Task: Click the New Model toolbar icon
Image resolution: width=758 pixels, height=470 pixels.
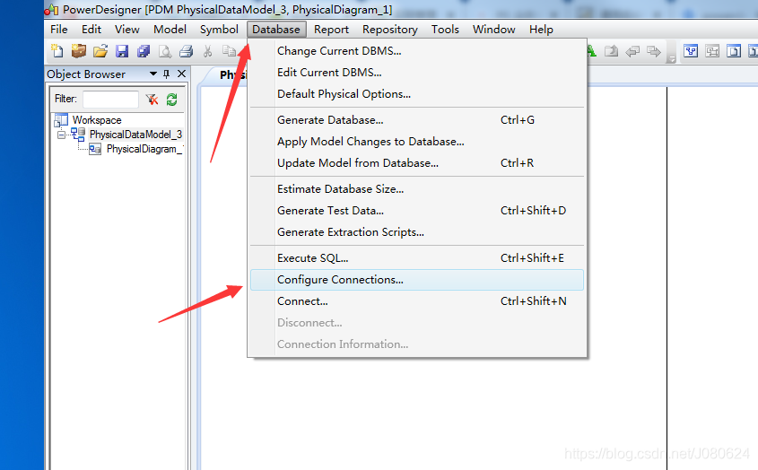Action: click(x=57, y=51)
